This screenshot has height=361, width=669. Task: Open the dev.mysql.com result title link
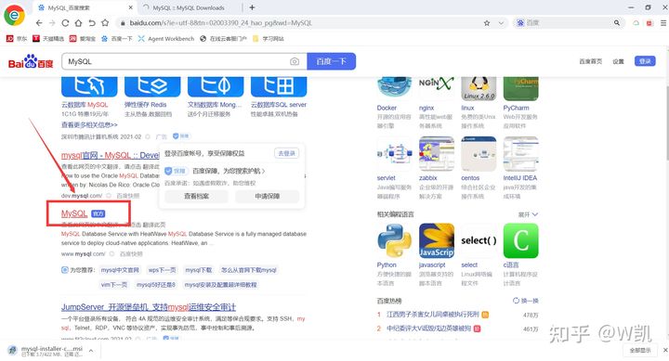tap(110, 156)
